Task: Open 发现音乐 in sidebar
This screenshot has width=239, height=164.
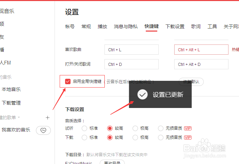Action: [x=7, y=11]
